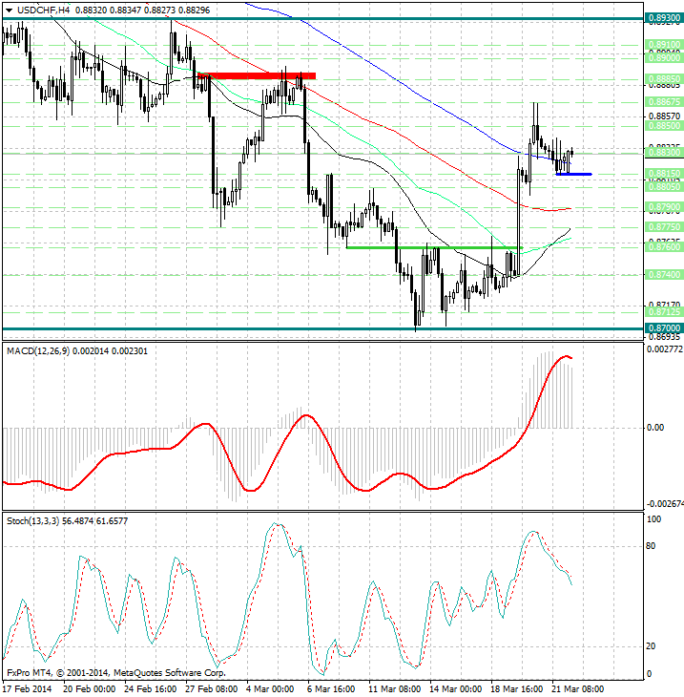Select the short blue line near 0.88150
Image resolution: width=684 pixels, height=697 pixels.
(x=573, y=174)
